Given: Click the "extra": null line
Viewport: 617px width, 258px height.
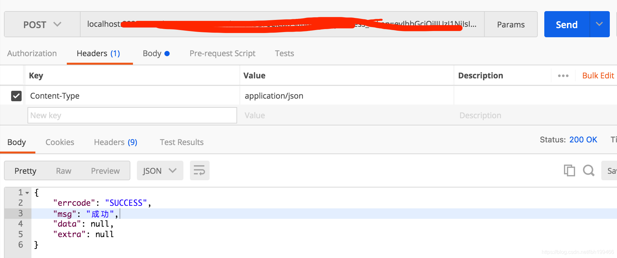Looking at the screenshot, I should pos(84,234).
